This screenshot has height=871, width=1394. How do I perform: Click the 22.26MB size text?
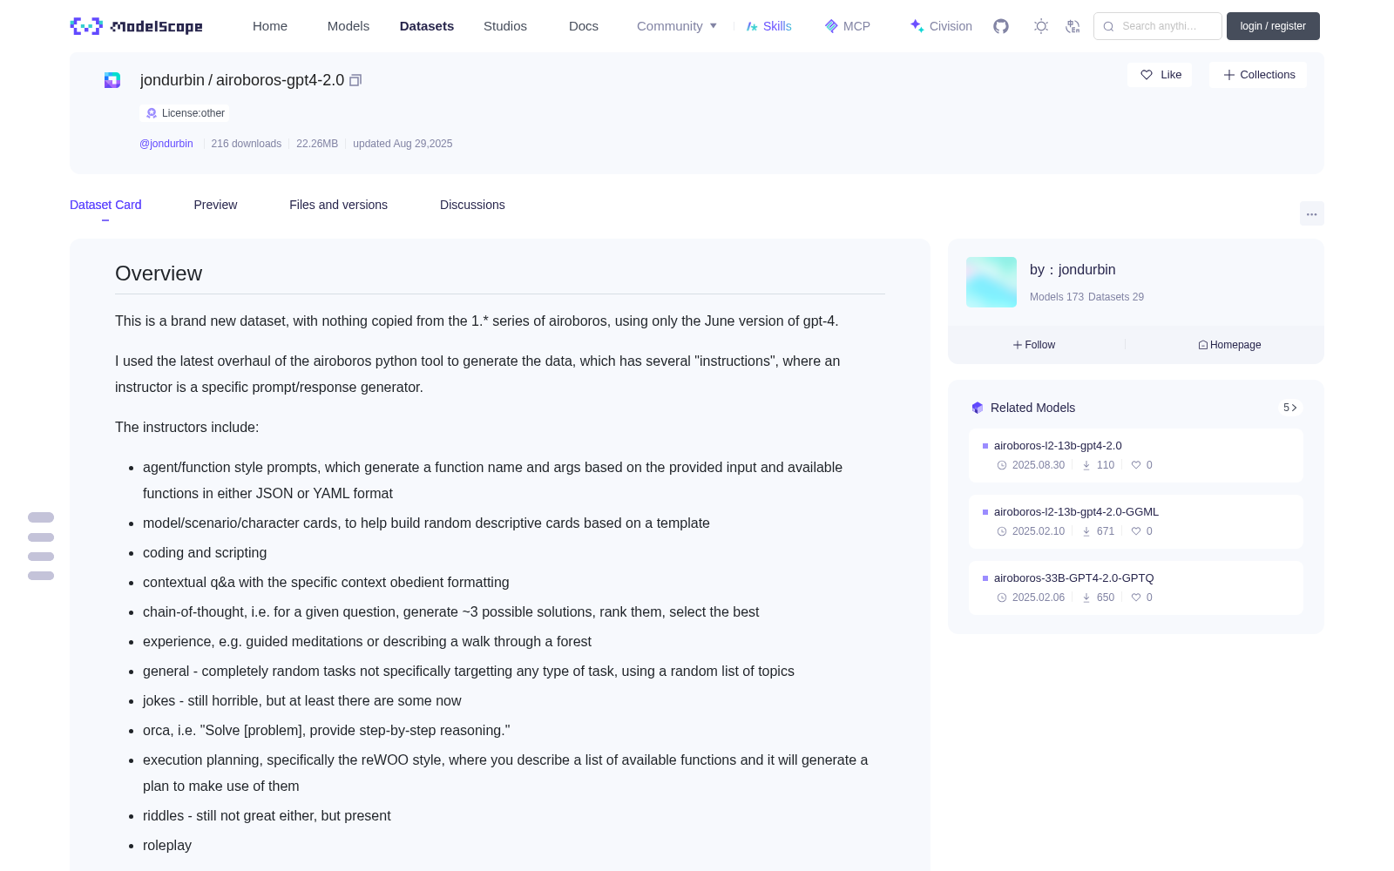[x=317, y=144]
